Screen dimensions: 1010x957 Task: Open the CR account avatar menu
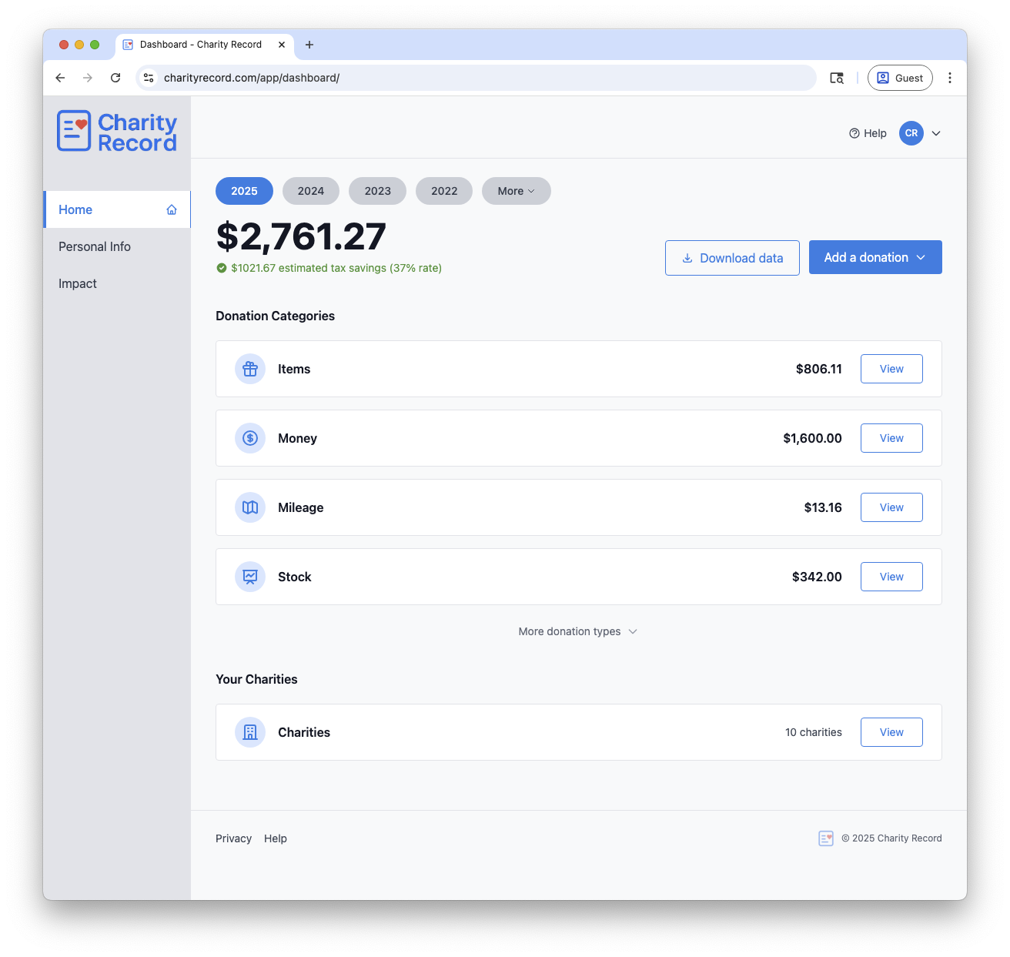tap(911, 133)
